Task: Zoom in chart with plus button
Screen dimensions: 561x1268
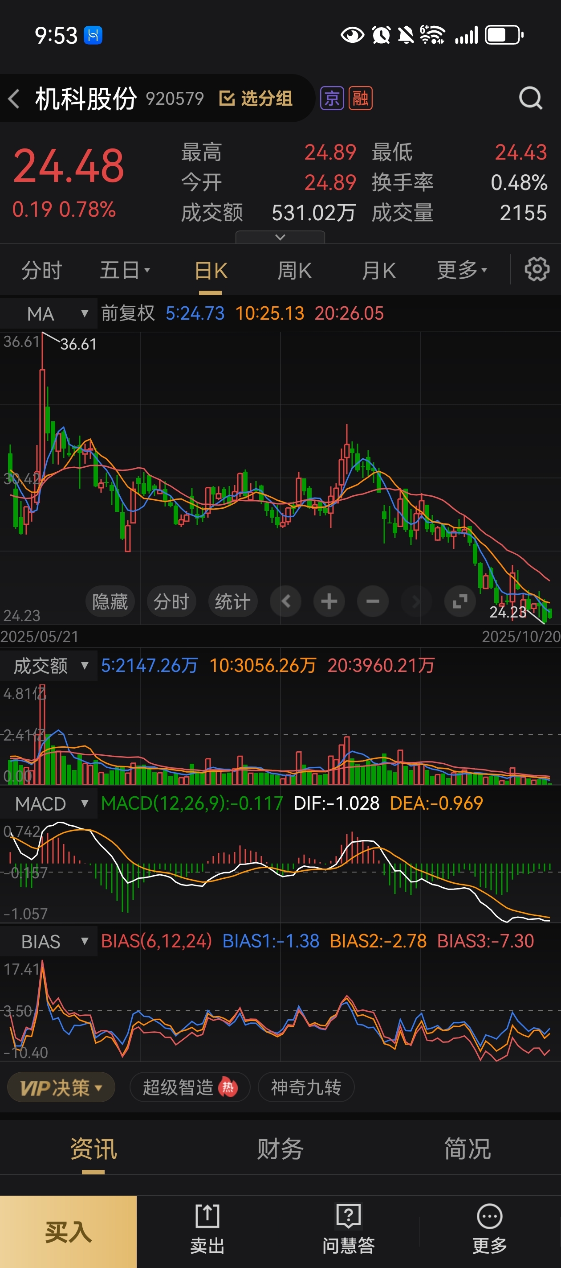Action: pos(329,601)
